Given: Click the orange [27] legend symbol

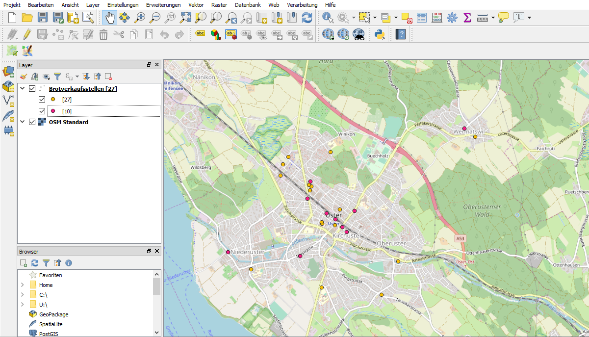Looking at the screenshot, I should point(53,100).
